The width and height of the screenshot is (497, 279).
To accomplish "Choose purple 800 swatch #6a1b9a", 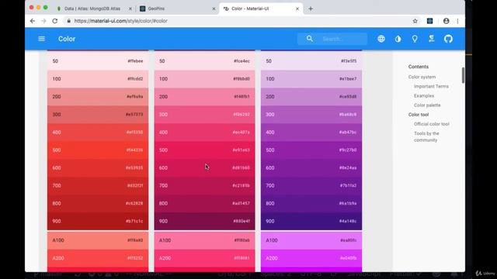I will tap(311, 203).
